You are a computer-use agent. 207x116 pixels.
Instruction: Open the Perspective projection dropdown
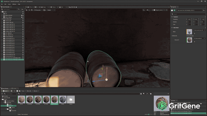[x=39, y=10]
